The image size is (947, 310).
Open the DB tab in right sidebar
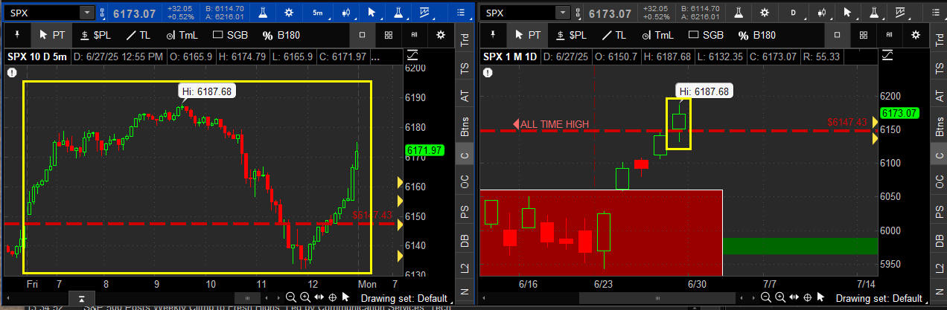point(938,241)
